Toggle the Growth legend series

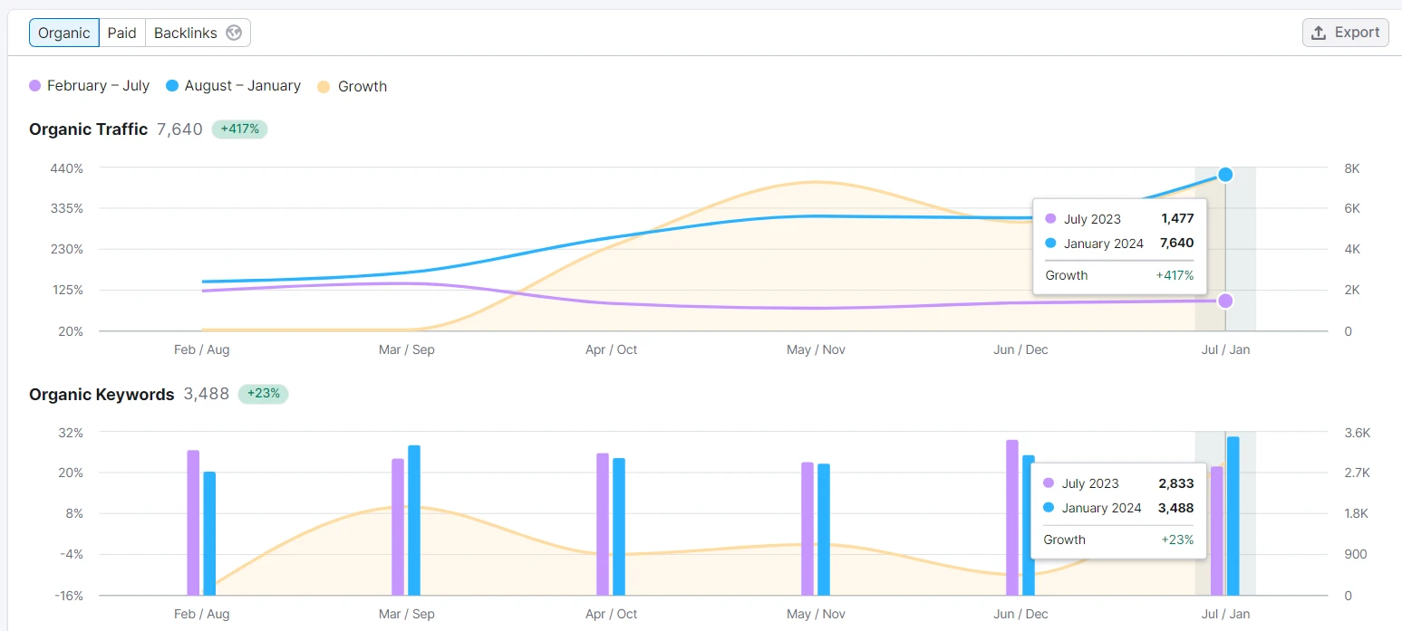tap(353, 86)
